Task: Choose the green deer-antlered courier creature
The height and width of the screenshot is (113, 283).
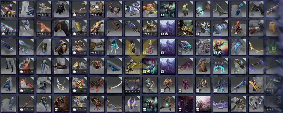Action: coord(185,9)
